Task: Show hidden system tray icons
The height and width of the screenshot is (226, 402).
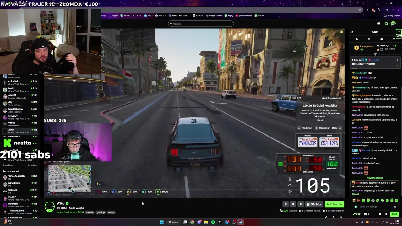Action: (357, 222)
